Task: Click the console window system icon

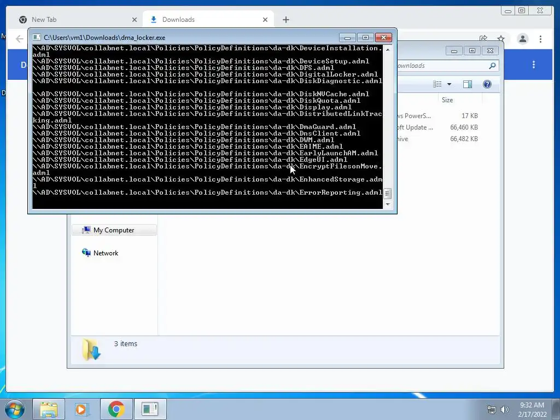Action: click(37, 37)
